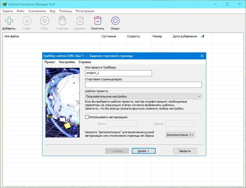The height and width of the screenshot is (188, 246).
Task: Open the Шаблон проекта dropdown
Action: pos(199,97)
